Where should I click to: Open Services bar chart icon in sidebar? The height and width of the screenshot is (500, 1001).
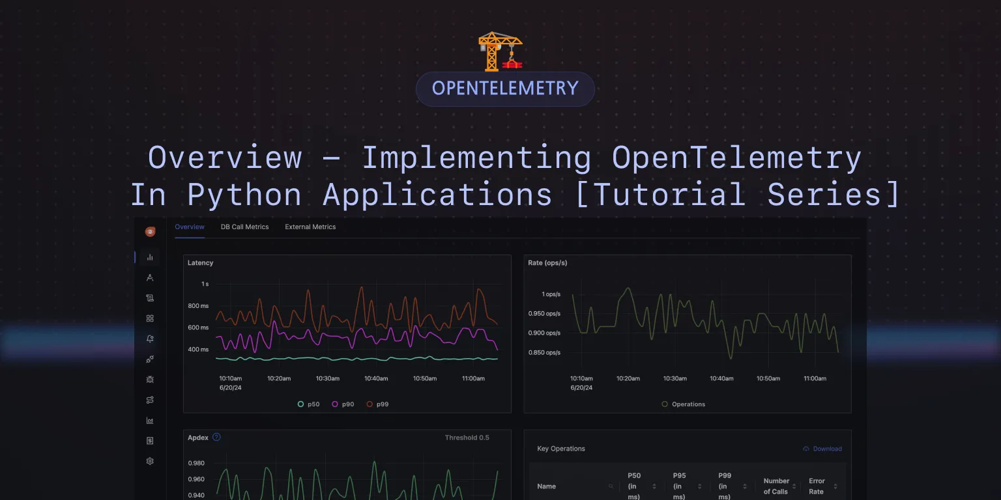pos(150,257)
